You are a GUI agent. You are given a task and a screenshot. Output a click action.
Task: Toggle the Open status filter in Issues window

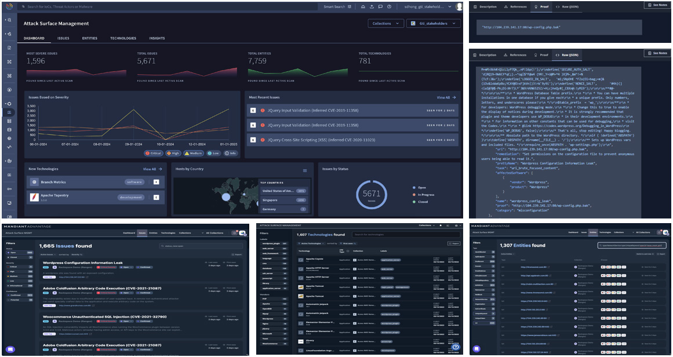19,253
